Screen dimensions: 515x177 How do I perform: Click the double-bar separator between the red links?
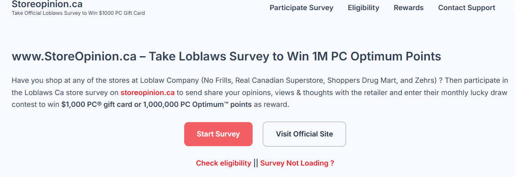(256, 163)
